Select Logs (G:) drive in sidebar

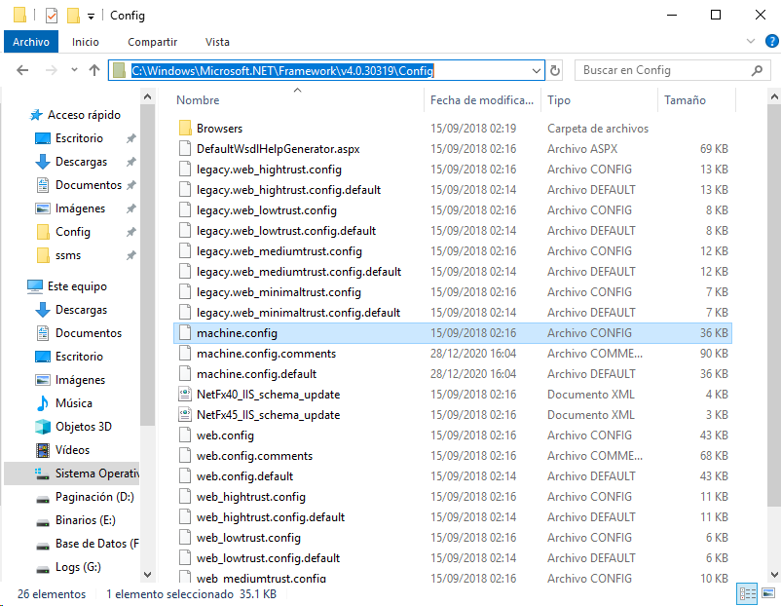click(78, 567)
